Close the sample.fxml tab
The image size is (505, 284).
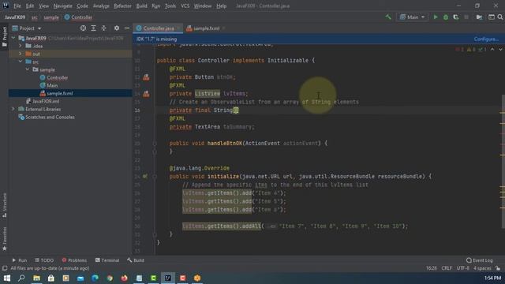point(224,28)
